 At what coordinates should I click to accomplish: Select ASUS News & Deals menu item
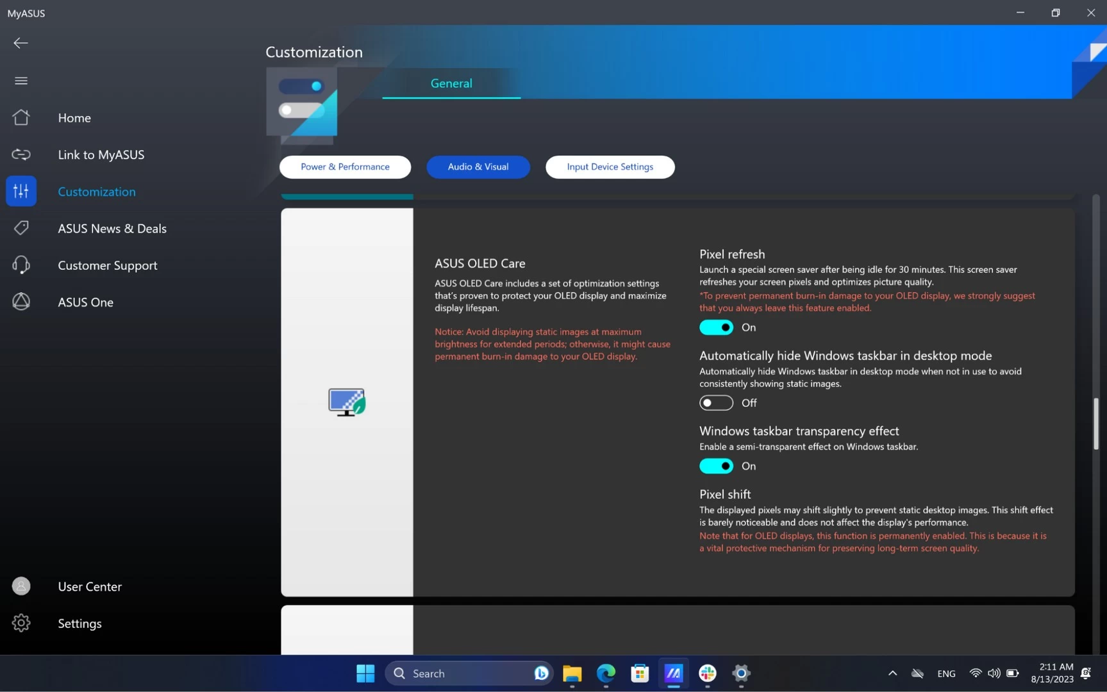pyautogui.click(x=112, y=228)
